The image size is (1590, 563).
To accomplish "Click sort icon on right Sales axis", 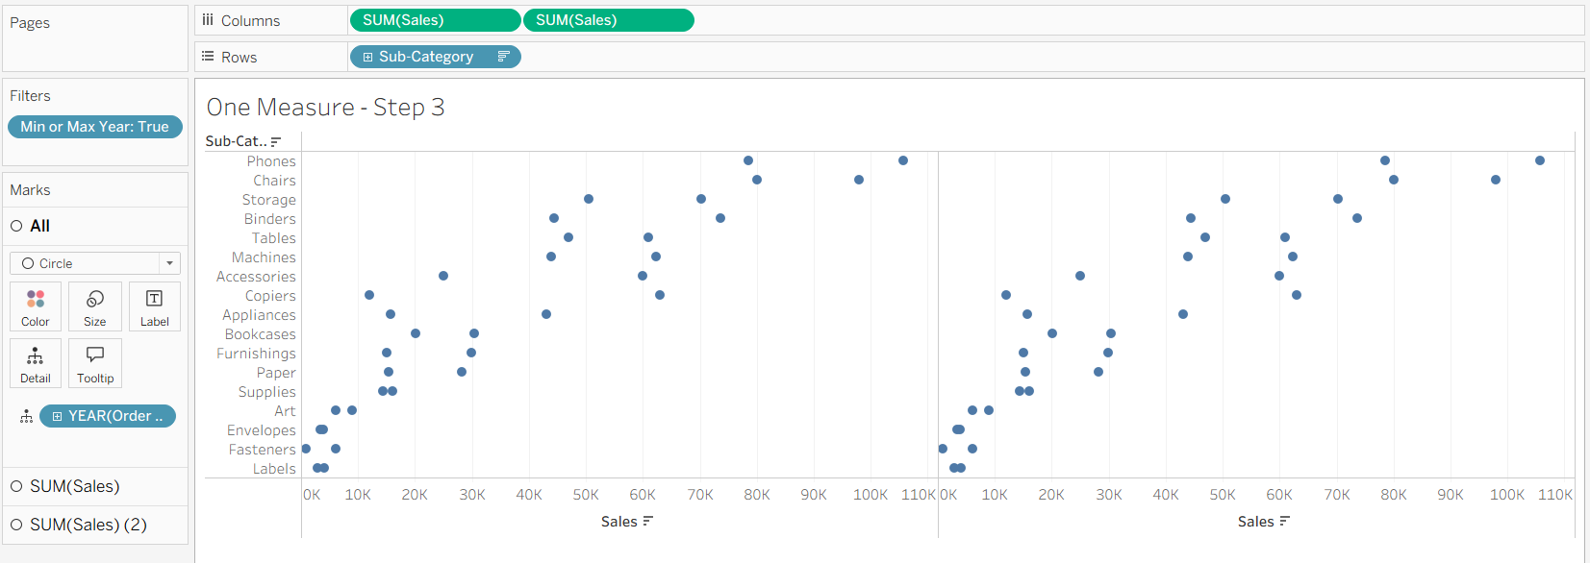I will point(1284,522).
